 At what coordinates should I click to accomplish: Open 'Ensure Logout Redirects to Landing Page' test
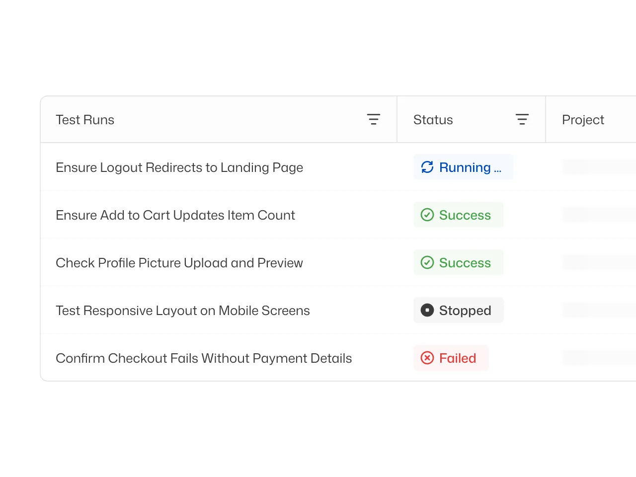(179, 167)
